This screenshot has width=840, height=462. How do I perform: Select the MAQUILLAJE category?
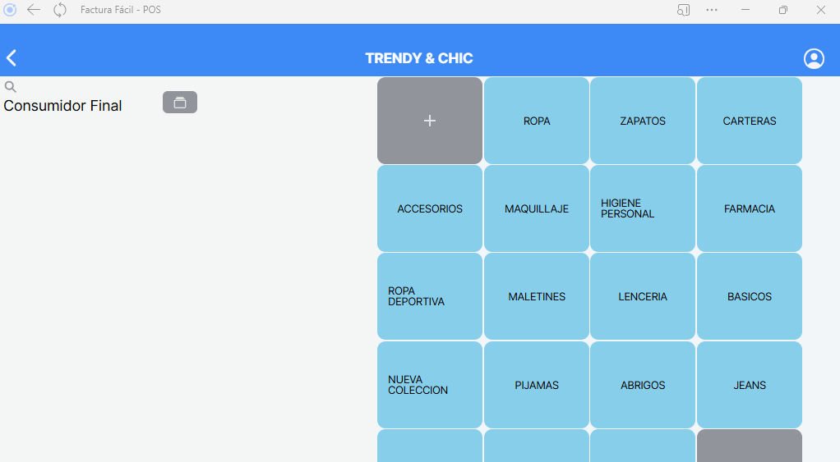tap(537, 208)
